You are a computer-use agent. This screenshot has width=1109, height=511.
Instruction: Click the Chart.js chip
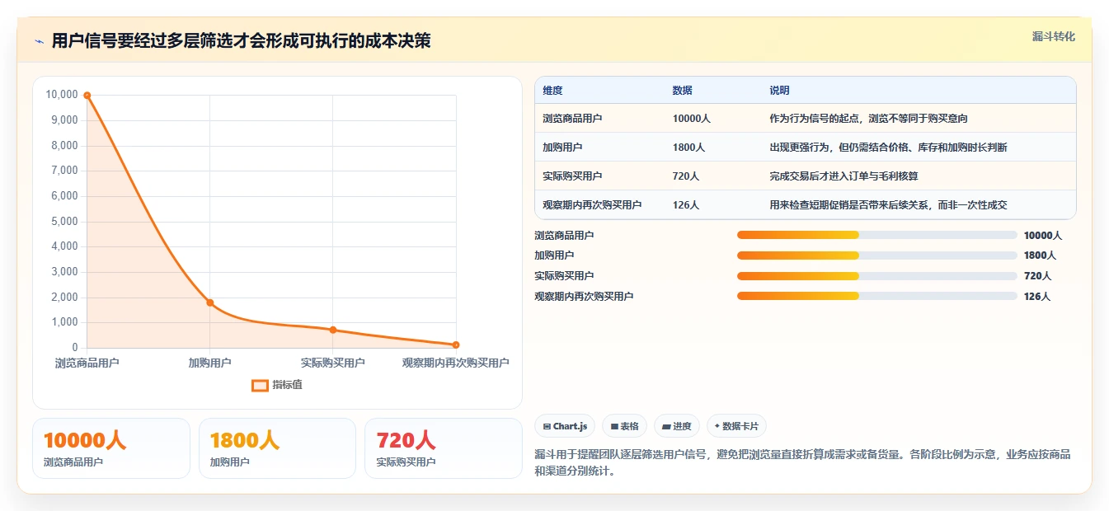566,426
